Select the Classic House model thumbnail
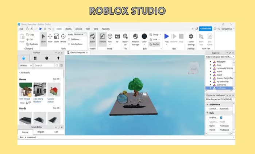Viewport: 255px width, 154px height. (x=54, y=90)
